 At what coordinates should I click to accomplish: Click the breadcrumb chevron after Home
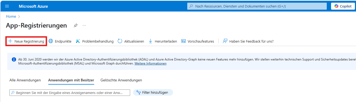(19, 16)
